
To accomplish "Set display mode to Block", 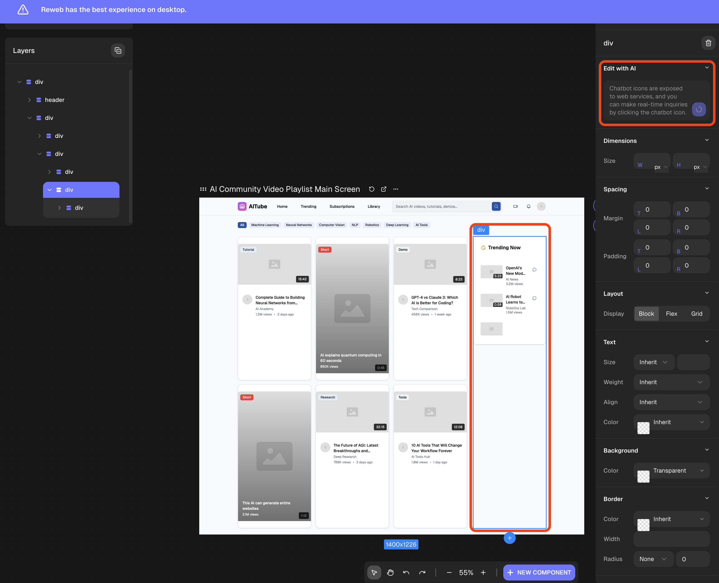I will (646, 313).
